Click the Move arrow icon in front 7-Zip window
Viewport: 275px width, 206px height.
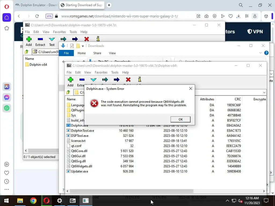point(117,80)
